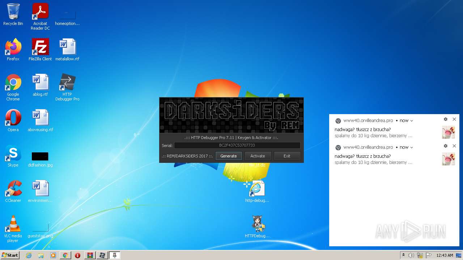Launch Firefox from desktop
Image resolution: width=463 pixels, height=260 pixels.
pos(13,50)
